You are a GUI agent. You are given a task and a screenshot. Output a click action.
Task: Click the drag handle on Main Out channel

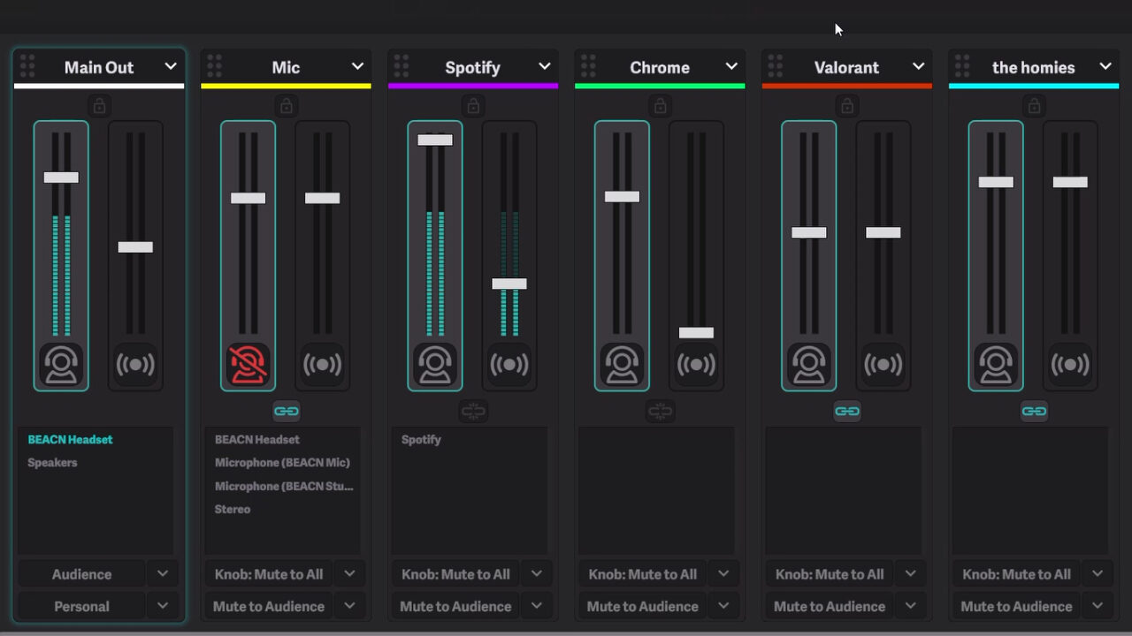(27, 66)
